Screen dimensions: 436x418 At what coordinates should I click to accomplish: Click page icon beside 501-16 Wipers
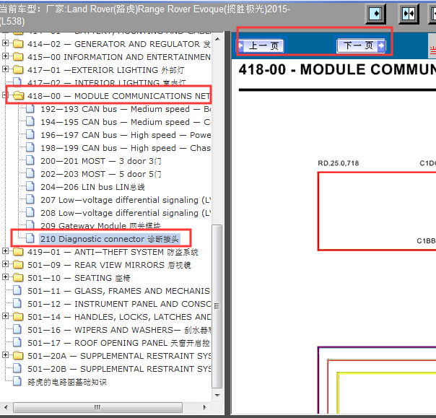tap(17, 329)
